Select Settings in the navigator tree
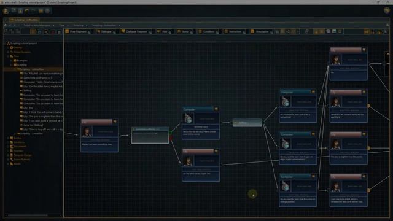 tap(18, 48)
